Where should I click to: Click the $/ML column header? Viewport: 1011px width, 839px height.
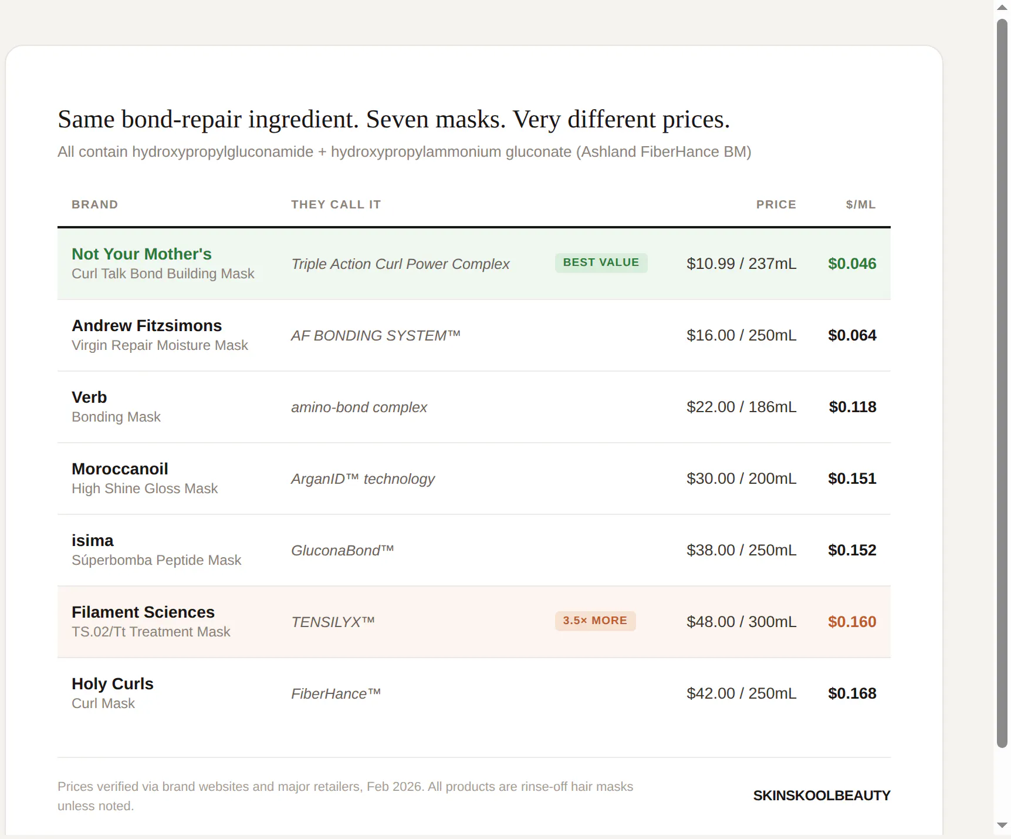tap(861, 204)
